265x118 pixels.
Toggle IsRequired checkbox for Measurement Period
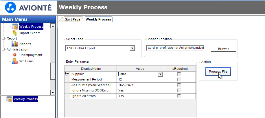click(179, 79)
